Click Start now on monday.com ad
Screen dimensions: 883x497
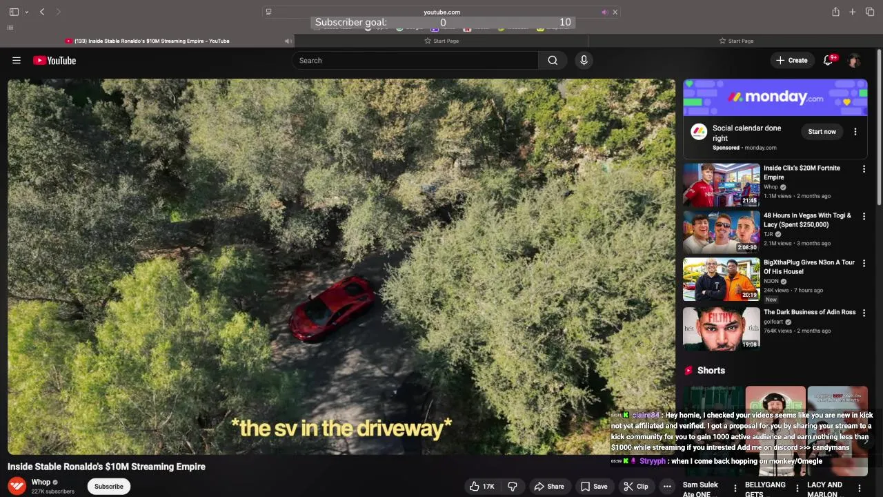[822, 132]
